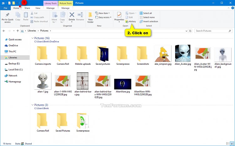Switch to large icons view in status bar

pyautogui.click(x=232, y=143)
